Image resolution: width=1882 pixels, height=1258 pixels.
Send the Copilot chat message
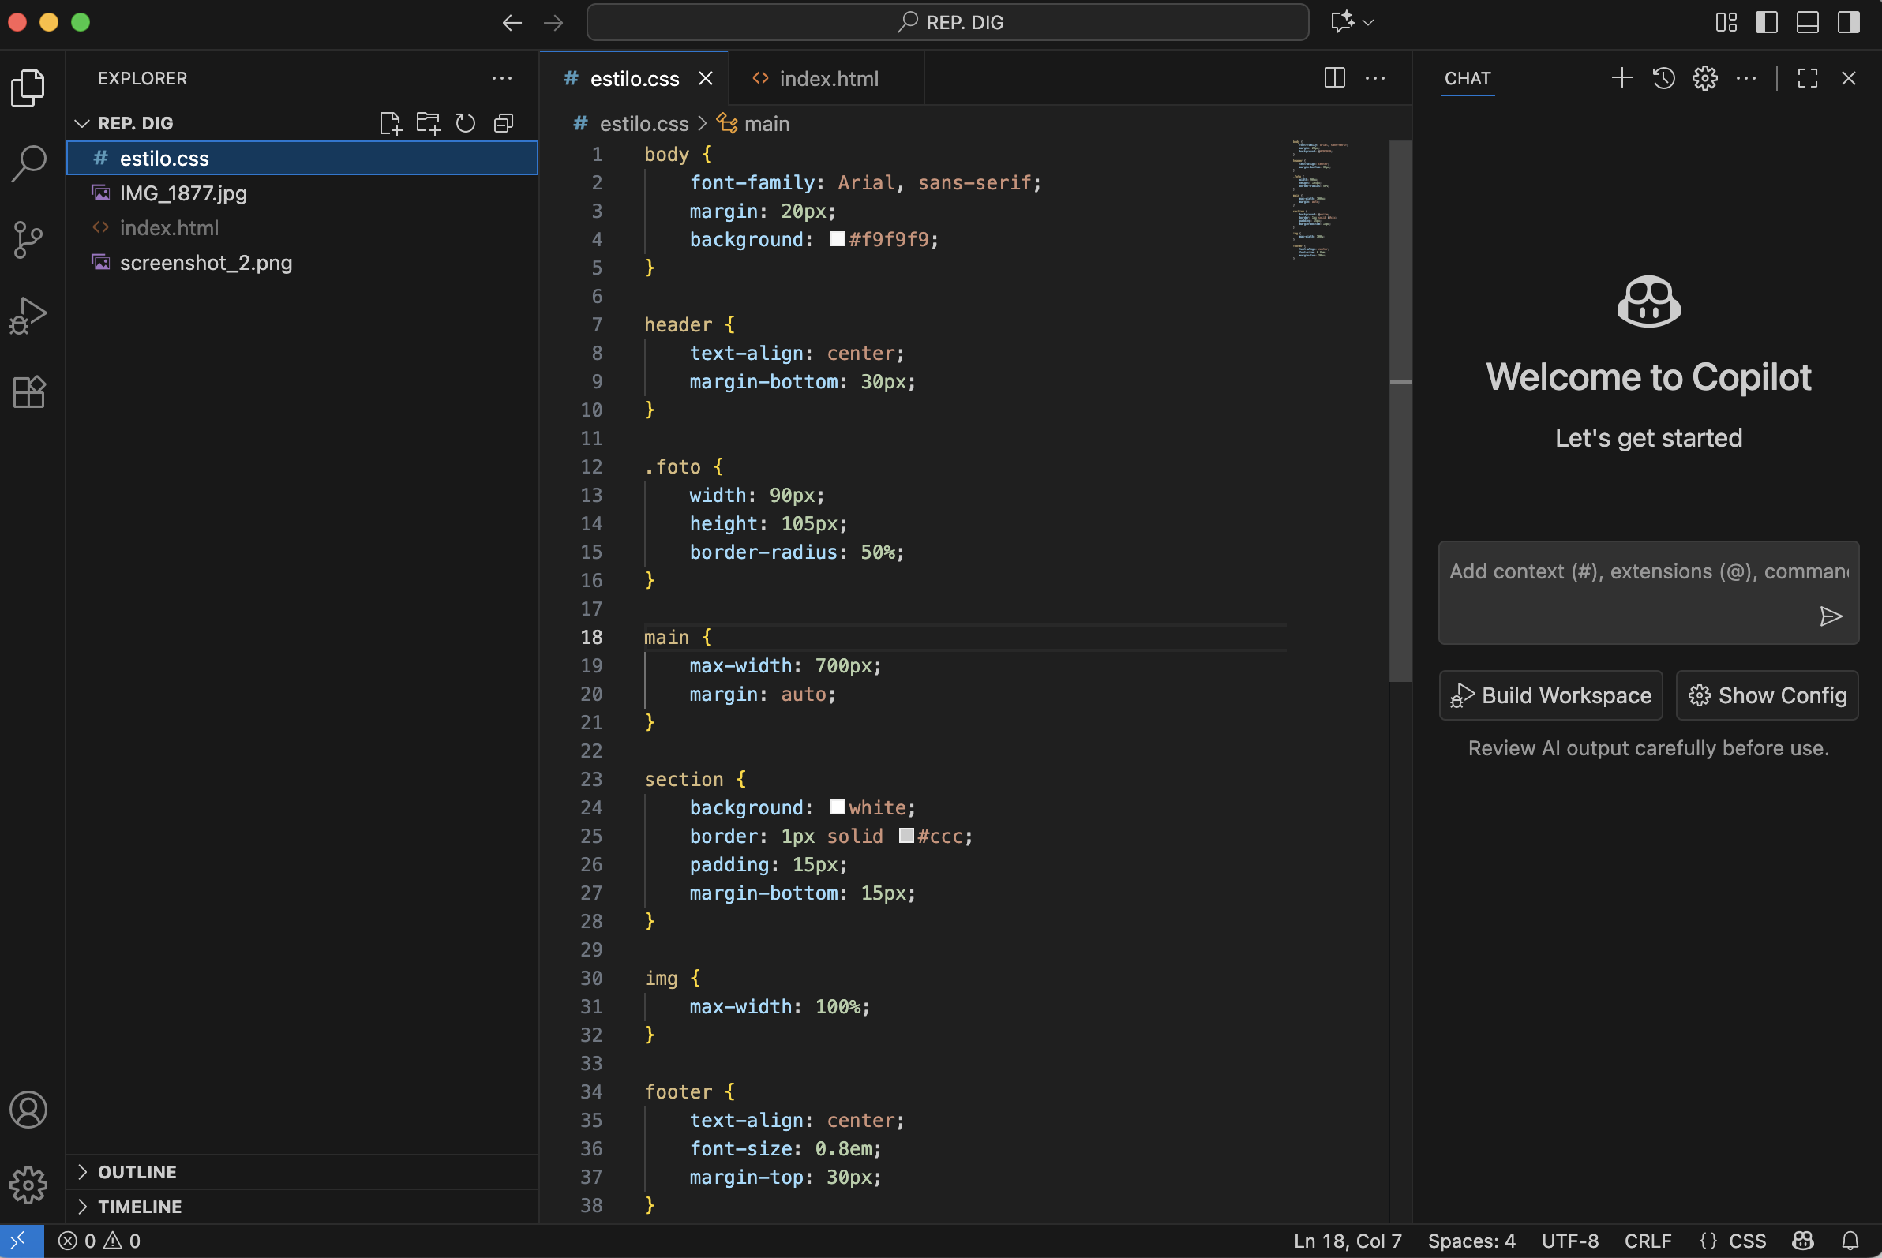(x=1831, y=616)
